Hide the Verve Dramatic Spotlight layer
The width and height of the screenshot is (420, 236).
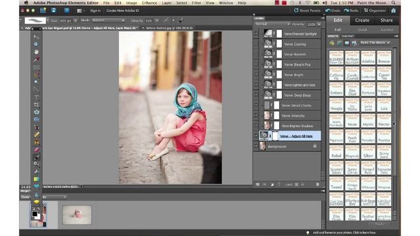pos(256,33)
